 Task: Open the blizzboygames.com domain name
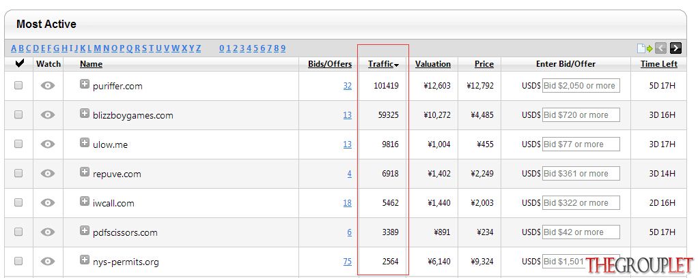[132, 115]
